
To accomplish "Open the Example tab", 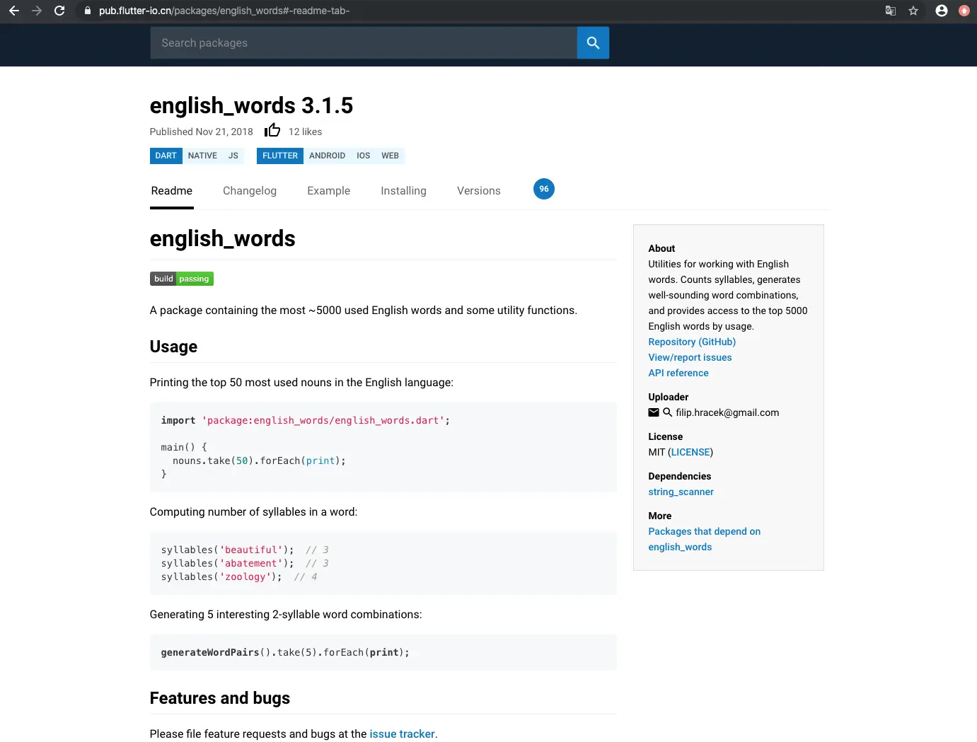I will click(329, 191).
